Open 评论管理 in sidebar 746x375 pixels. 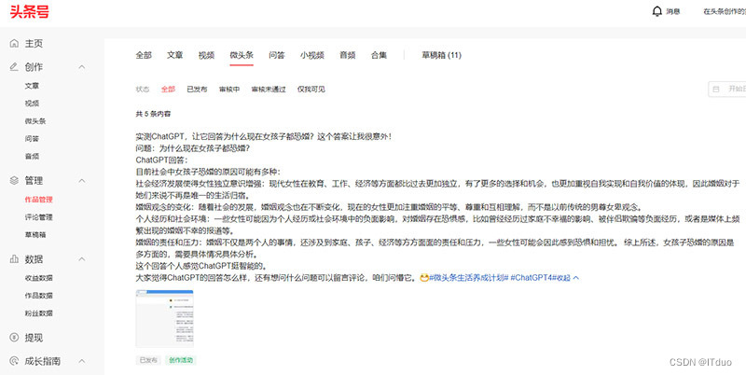[x=38, y=217]
